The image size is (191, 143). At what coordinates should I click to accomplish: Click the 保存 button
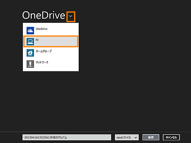click(151, 137)
